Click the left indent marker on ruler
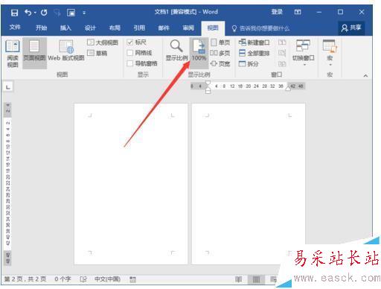The width and height of the screenshot is (381, 289). coord(208,91)
